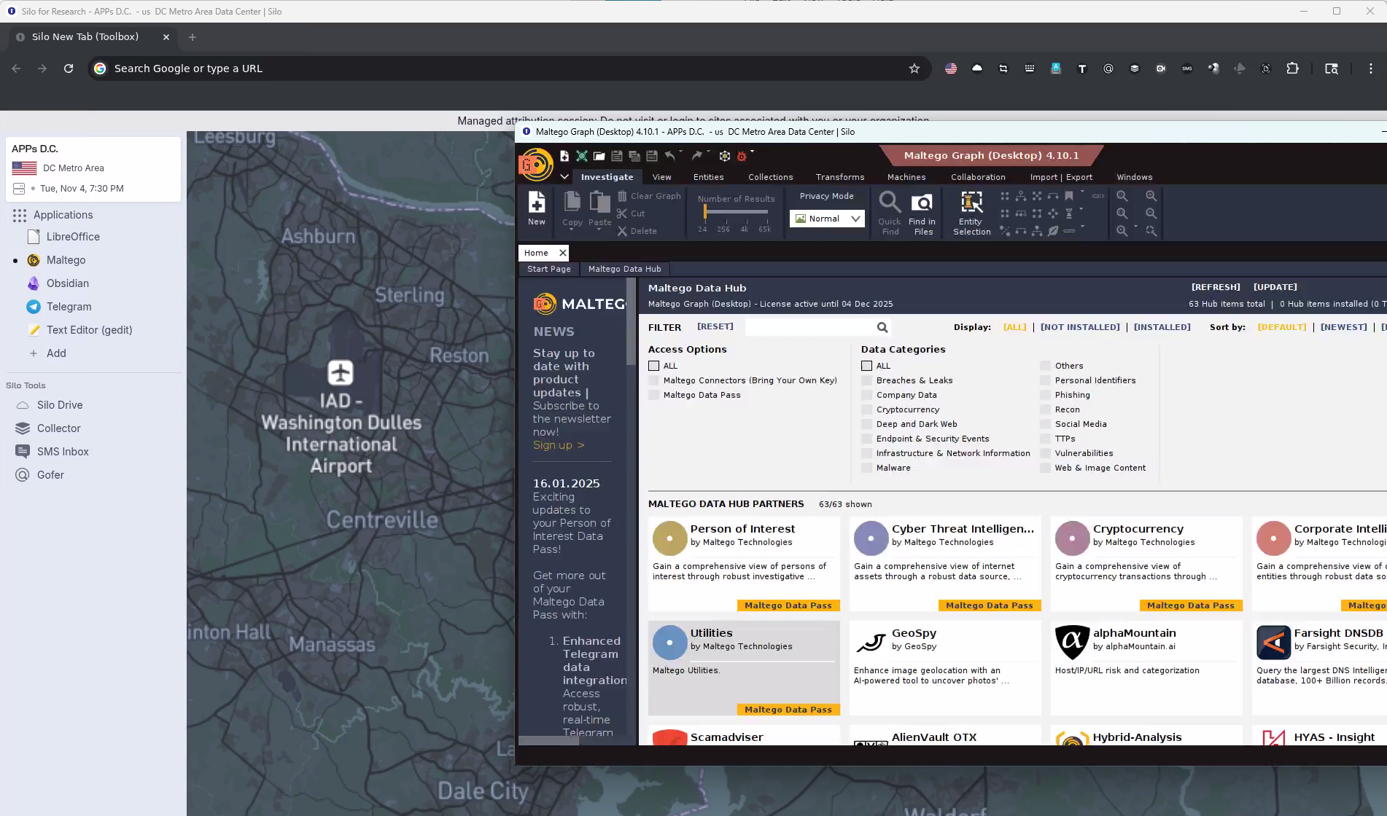Click the undo arrow in Maltego quick toolbar
Screen dimensions: 1387x816
(669, 156)
